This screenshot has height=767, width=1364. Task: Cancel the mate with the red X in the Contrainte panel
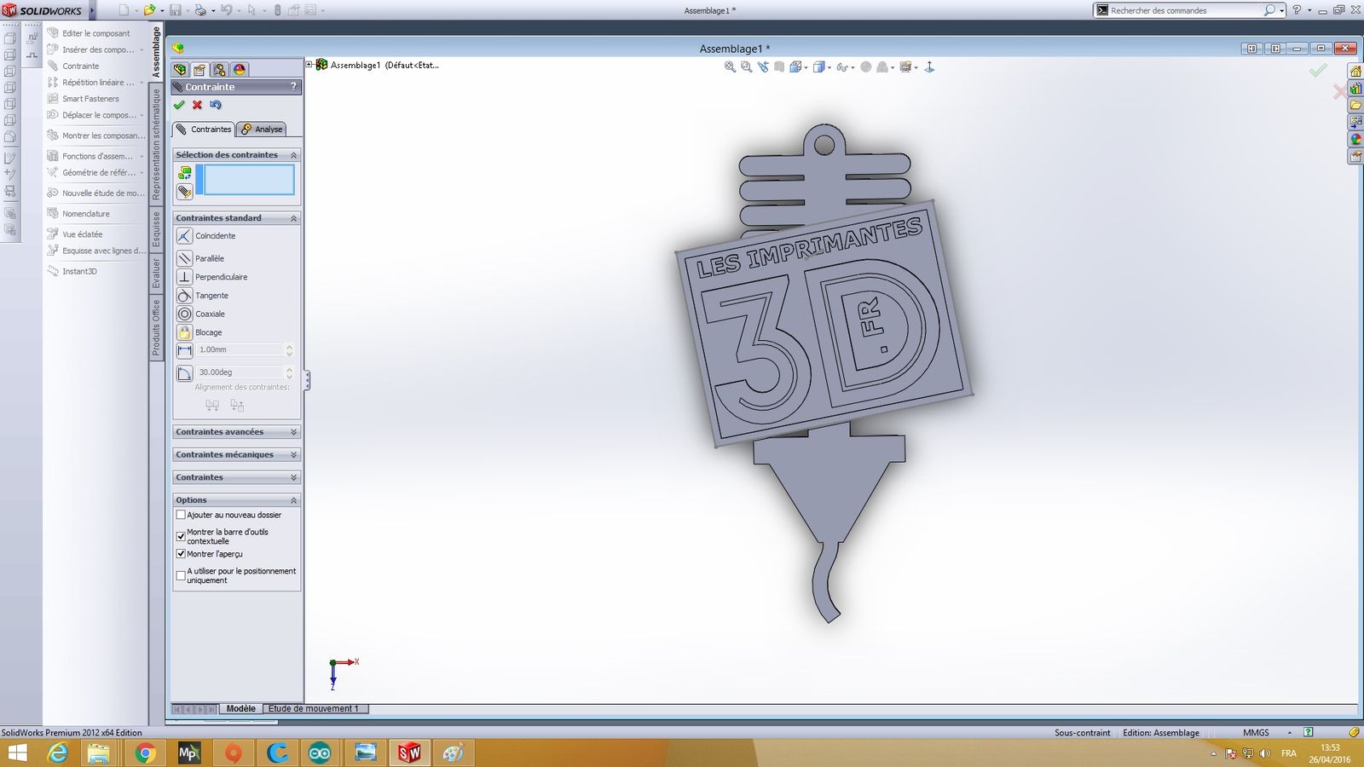[x=197, y=105]
